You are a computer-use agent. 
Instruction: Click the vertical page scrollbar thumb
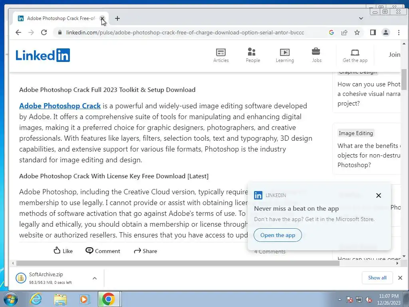coord(404,80)
